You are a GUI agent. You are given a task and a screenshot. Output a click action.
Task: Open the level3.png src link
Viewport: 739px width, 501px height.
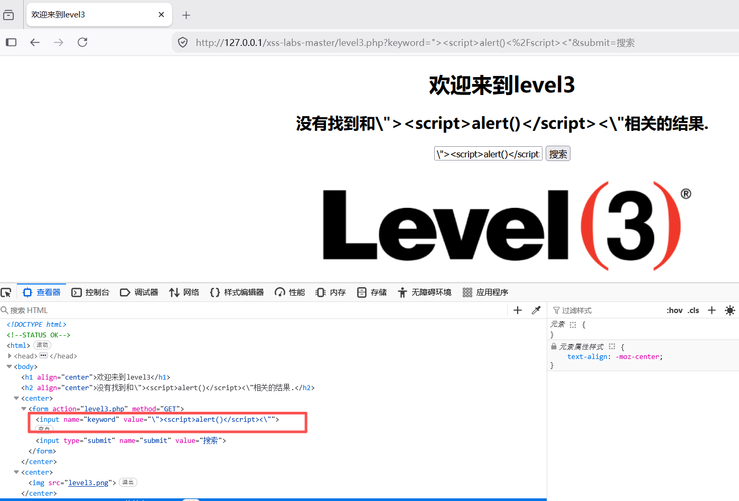88,483
